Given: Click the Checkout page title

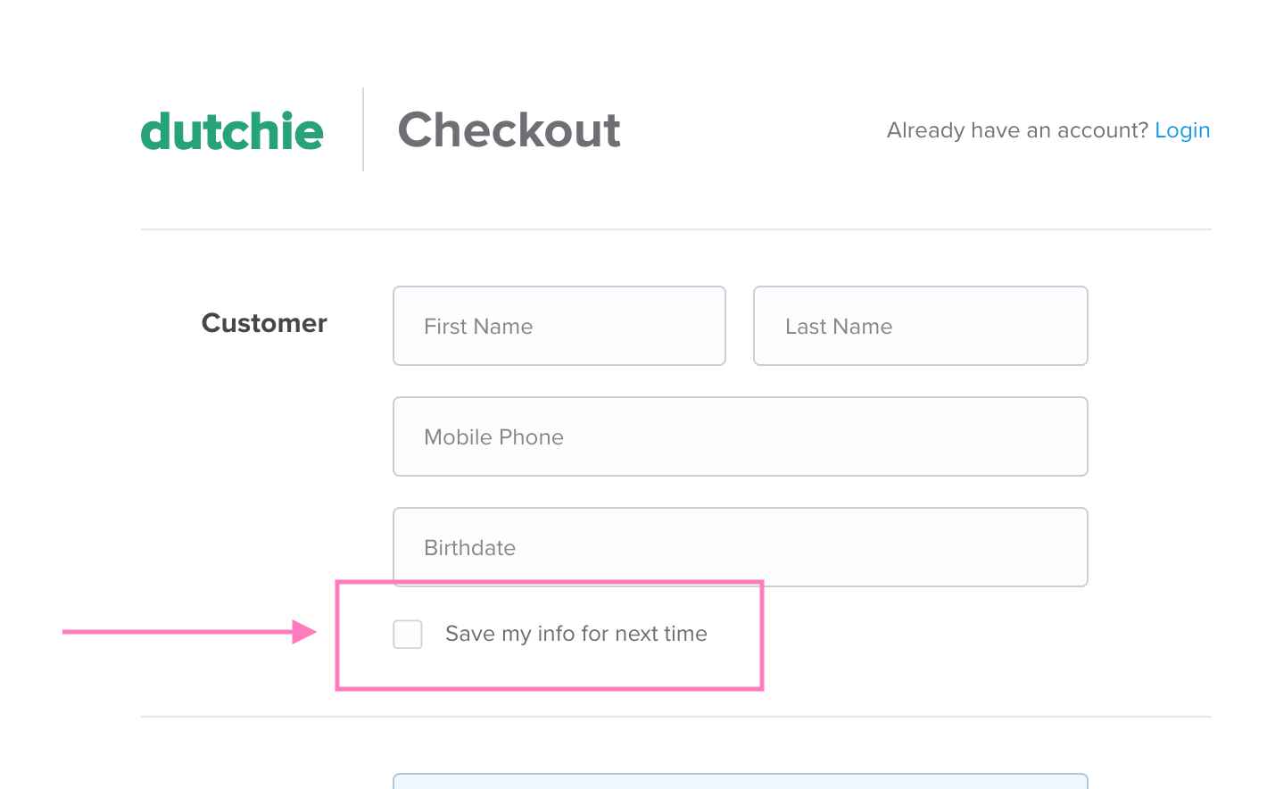Looking at the screenshot, I should point(509,130).
